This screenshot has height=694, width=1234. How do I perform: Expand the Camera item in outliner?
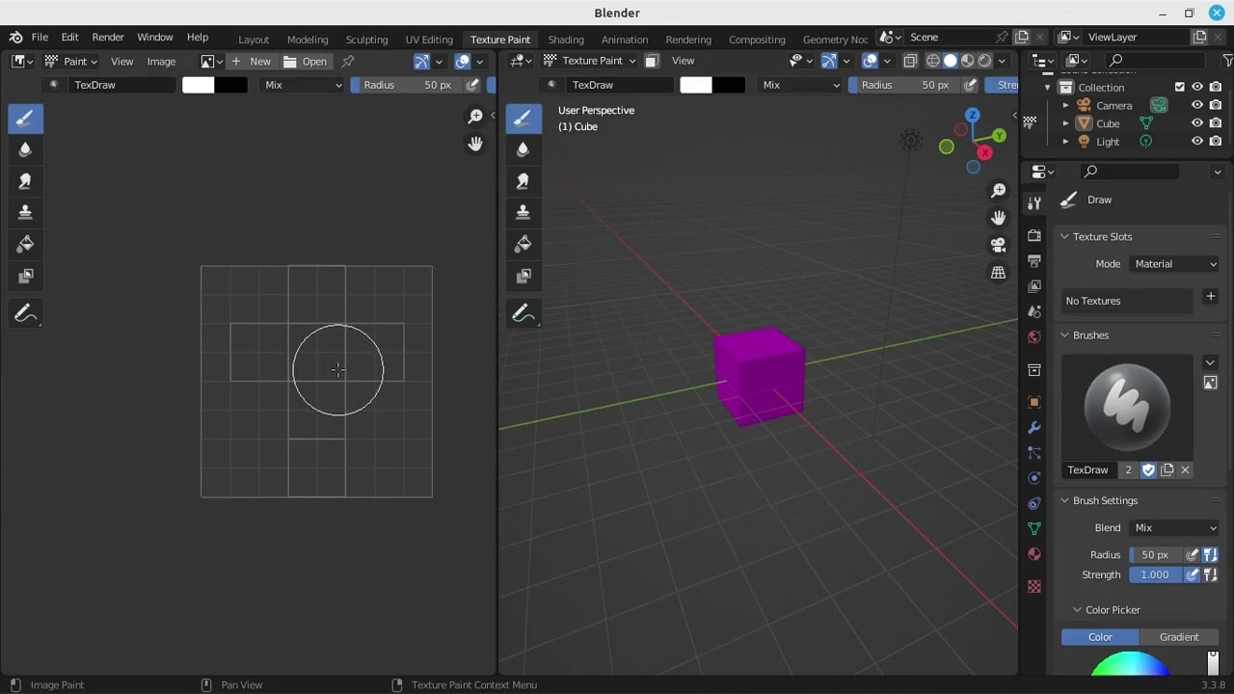(x=1065, y=105)
